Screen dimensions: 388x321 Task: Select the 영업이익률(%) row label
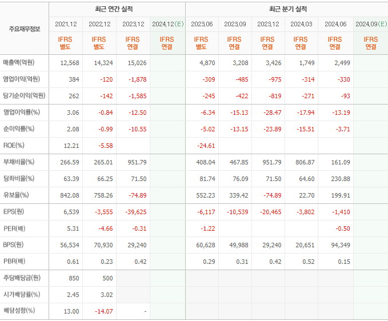click(22, 113)
